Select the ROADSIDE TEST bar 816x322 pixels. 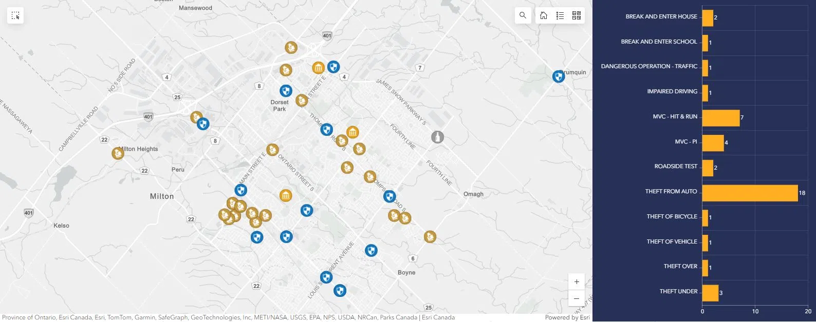click(x=708, y=168)
